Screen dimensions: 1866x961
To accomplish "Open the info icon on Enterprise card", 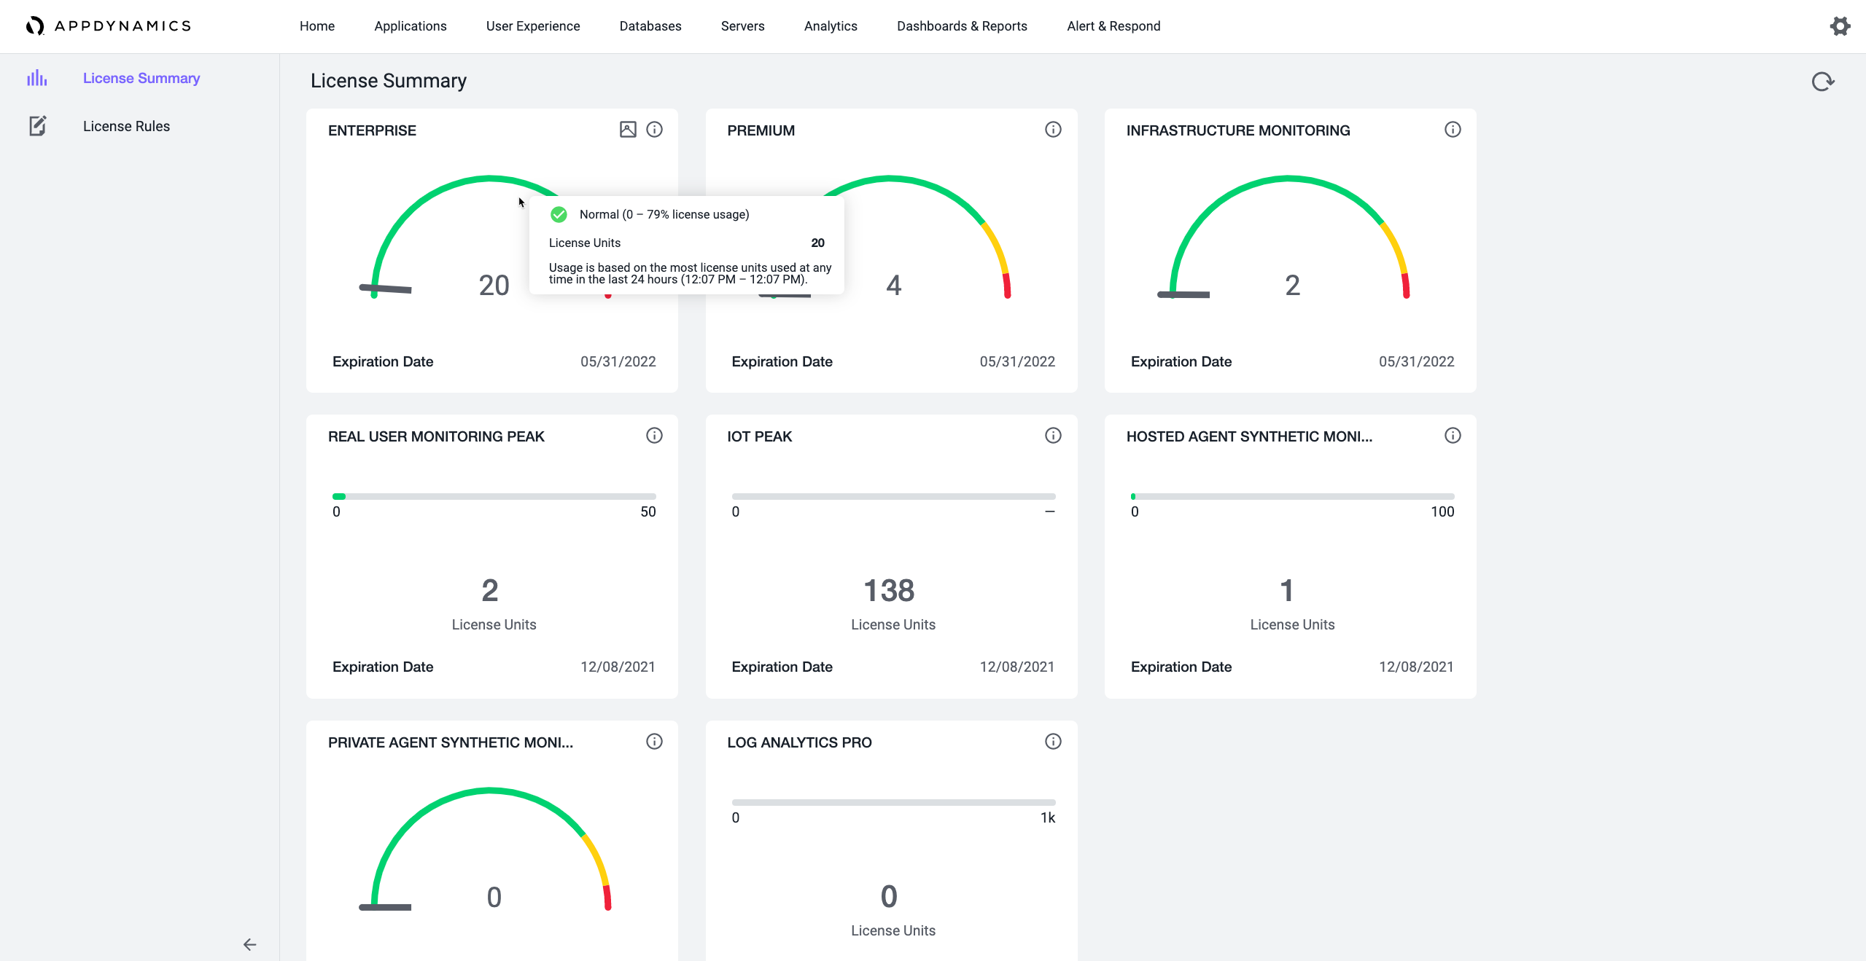I will tap(655, 130).
